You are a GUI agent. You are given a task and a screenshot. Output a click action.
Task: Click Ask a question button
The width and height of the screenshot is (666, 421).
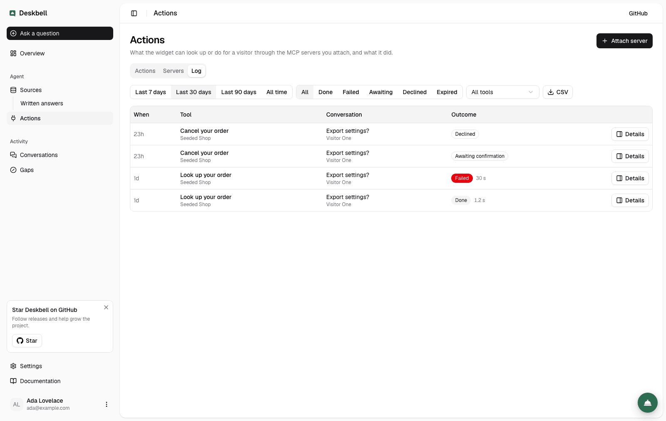pyautogui.click(x=60, y=33)
